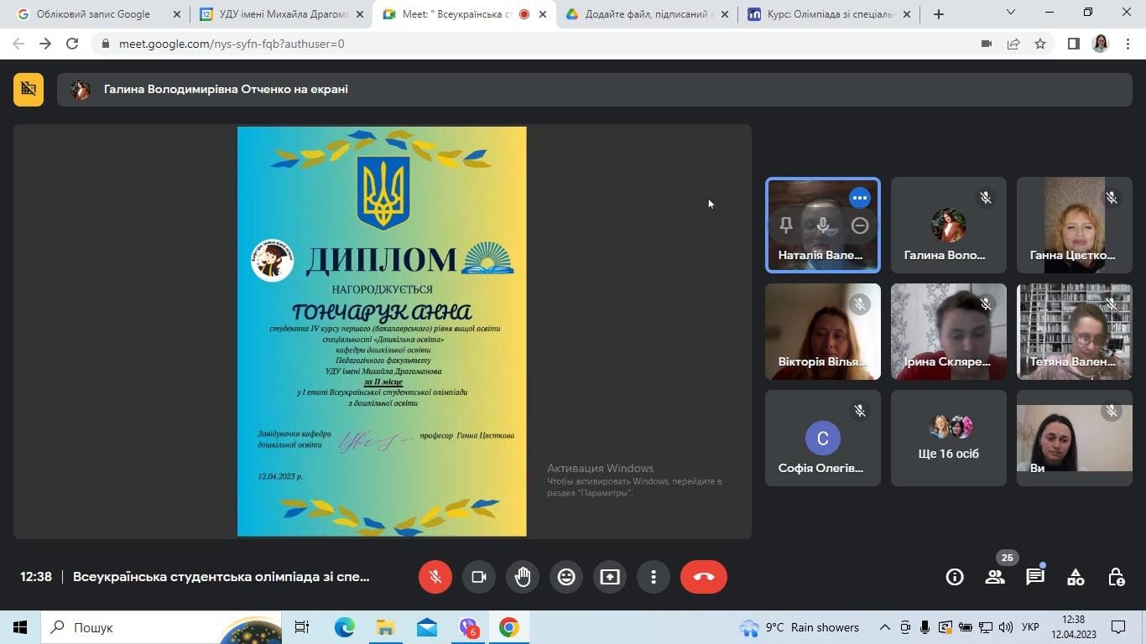The image size is (1146, 644).
Task: Open the Chrome profile avatar
Action: pyautogui.click(x=1101, y=44)
